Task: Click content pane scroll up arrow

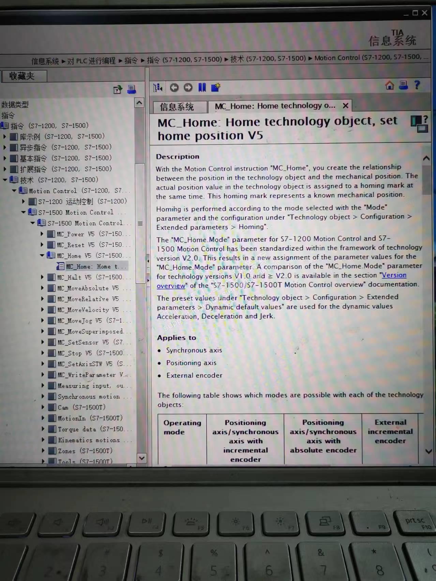Action: tap(426, 158)
